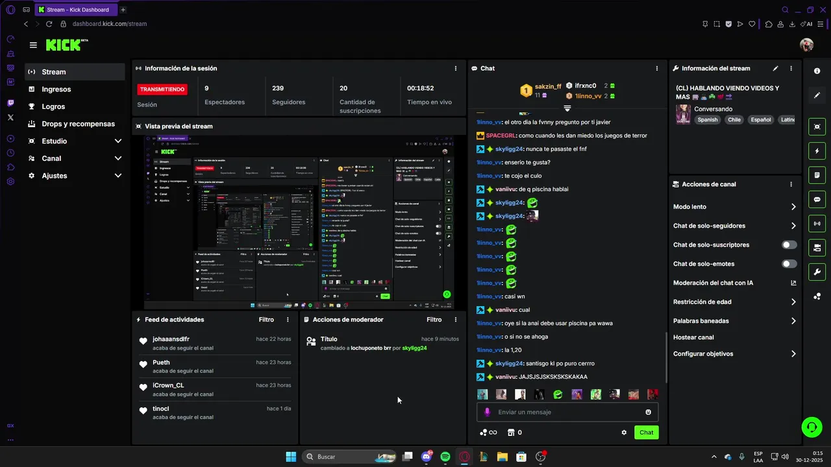The width and height of the screenshot is (831, 467).
Task: Click the pencil icon in right rail
Action: tap(817, 95)
